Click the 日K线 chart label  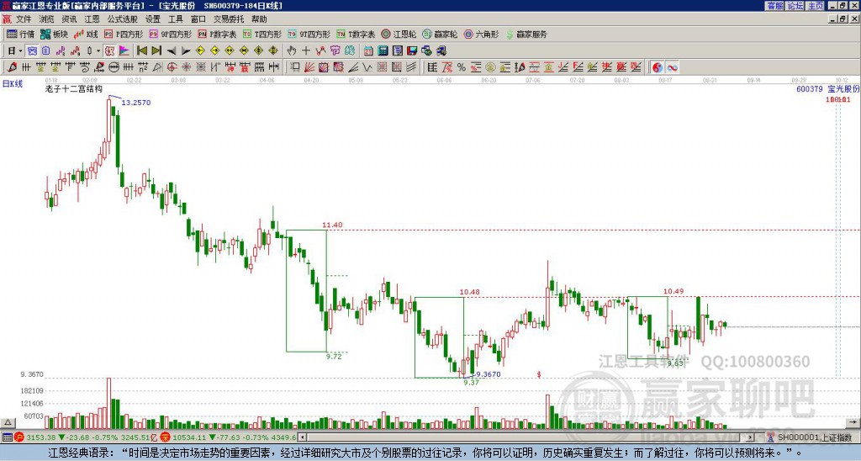[x=13, y=84]
